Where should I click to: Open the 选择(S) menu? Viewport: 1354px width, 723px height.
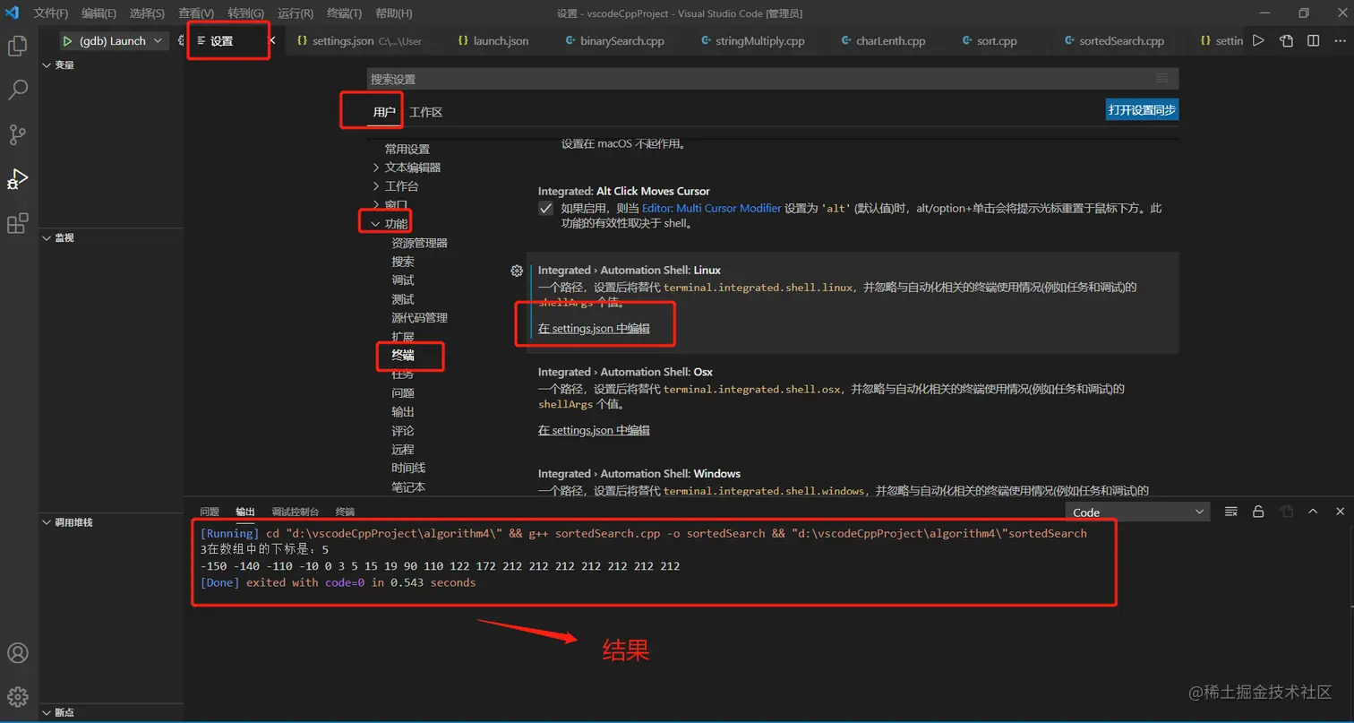tap(147, 13)
